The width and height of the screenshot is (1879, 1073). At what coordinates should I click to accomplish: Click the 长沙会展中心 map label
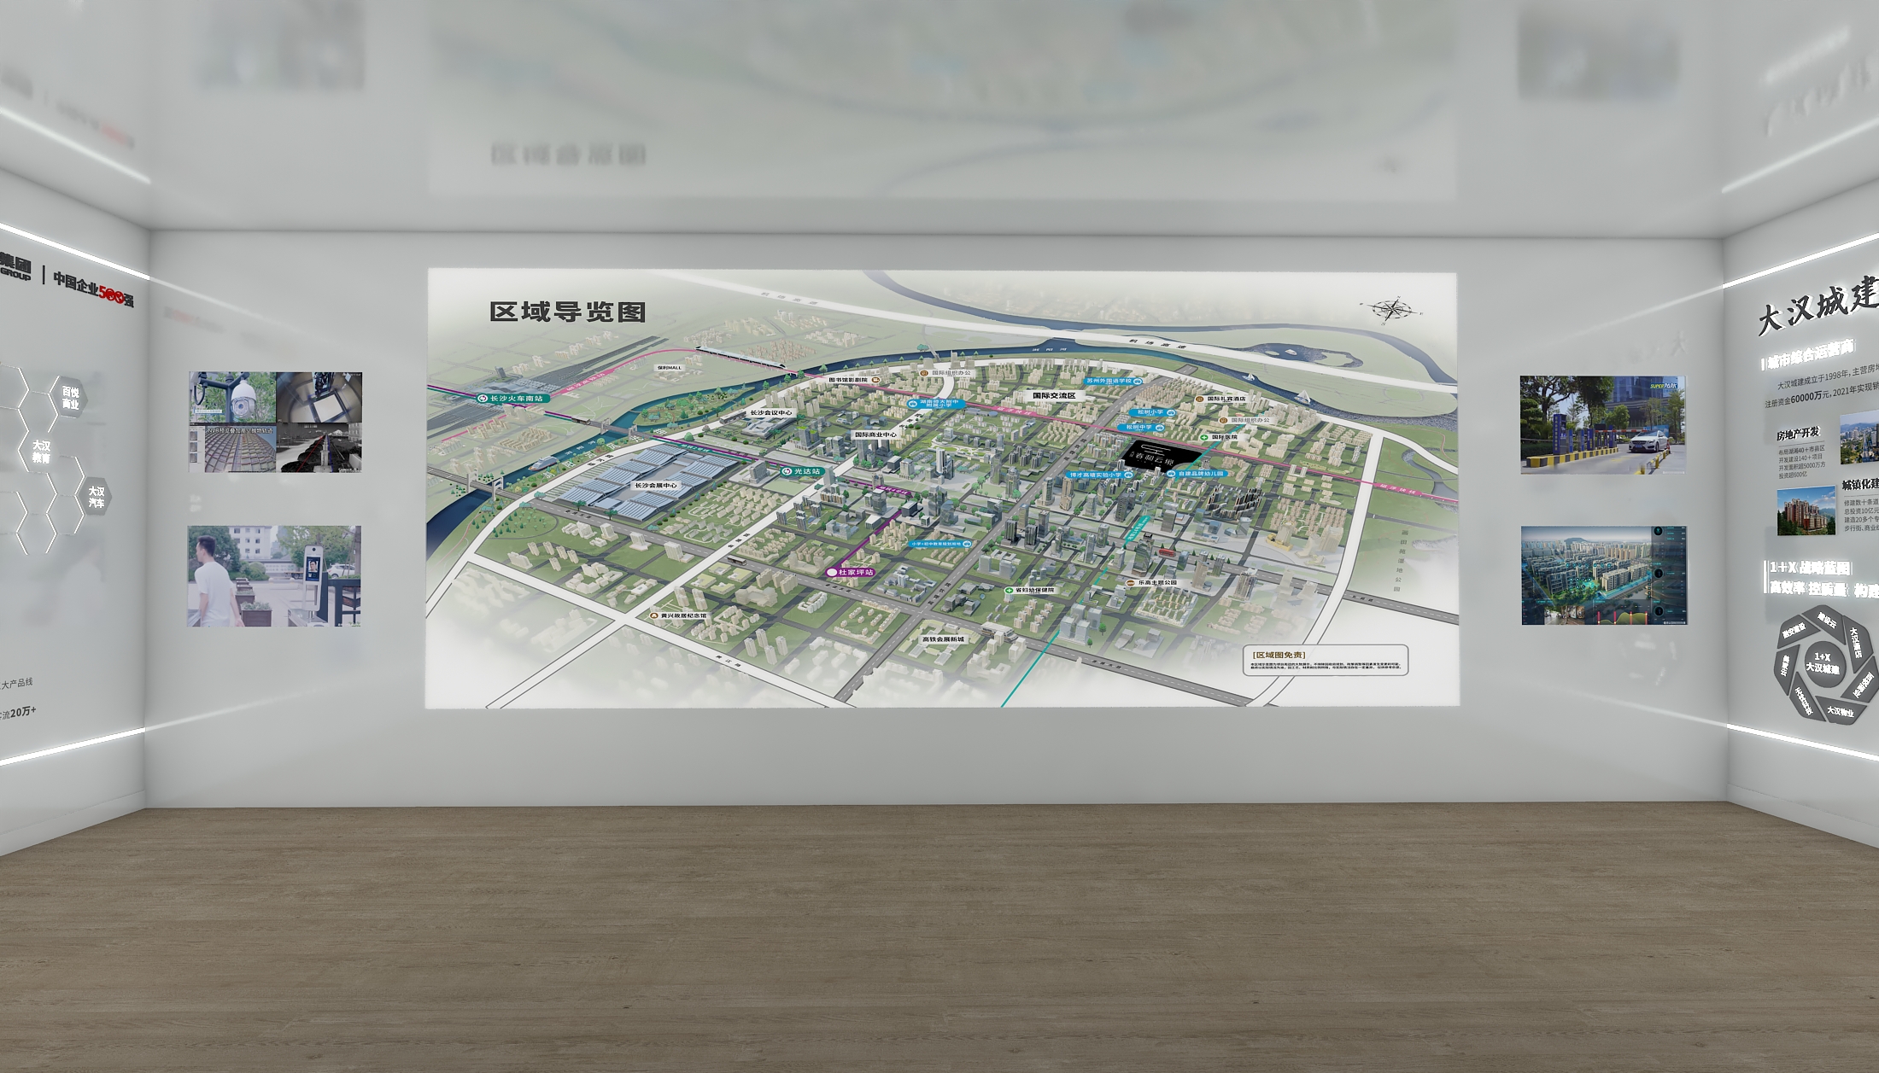click(655, 485)
